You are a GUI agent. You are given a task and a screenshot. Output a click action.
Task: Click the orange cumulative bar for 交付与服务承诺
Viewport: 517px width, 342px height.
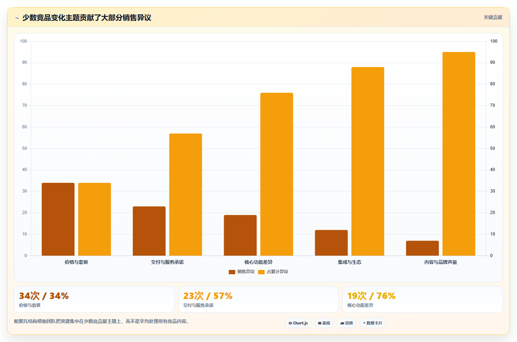click(185, 195)
